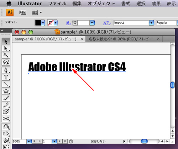Screen dimensions: 178x149
Task: Open the 編集 menu
Action: 77,4
